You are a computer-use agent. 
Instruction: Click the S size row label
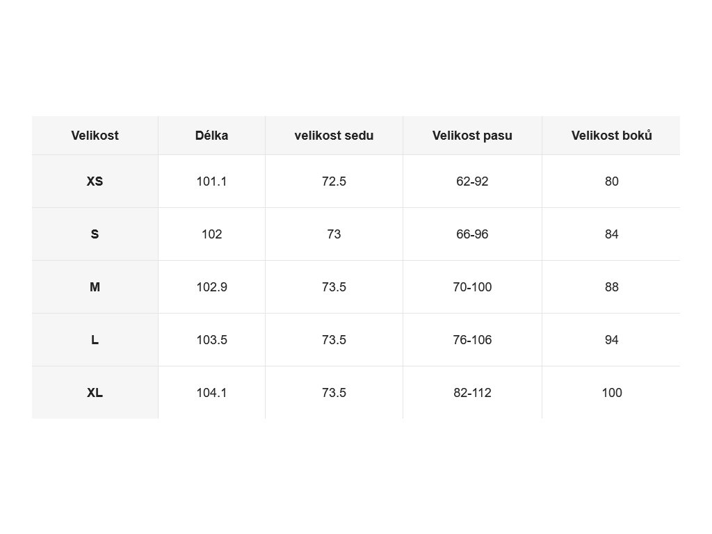coord(95,234)
